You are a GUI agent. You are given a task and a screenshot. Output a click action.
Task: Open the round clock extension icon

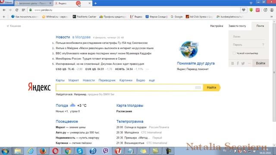click(265, 10)
